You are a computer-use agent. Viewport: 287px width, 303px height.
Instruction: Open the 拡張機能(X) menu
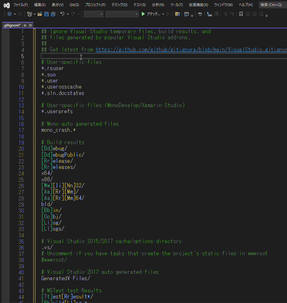(198, 5)
